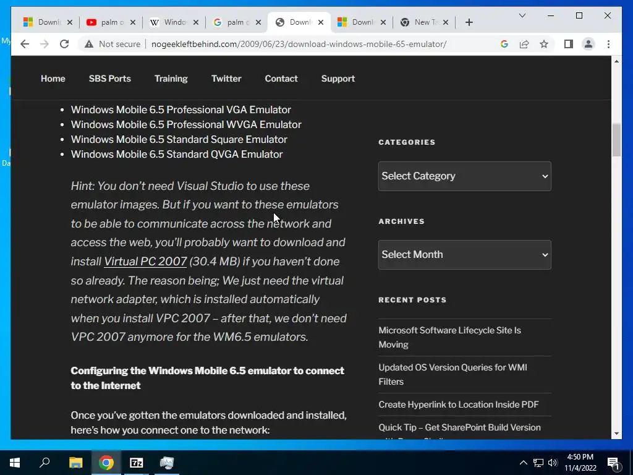
Task: Reload the current page
Action: 64,44
